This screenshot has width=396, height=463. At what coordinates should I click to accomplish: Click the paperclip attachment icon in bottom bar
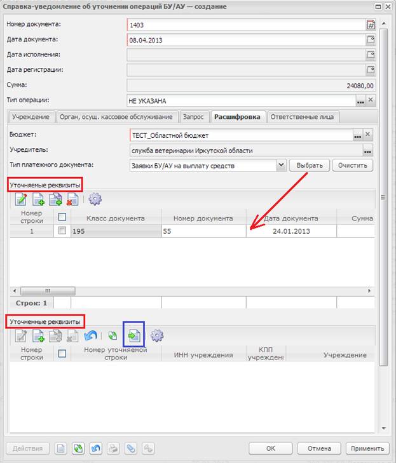(131, 448)
